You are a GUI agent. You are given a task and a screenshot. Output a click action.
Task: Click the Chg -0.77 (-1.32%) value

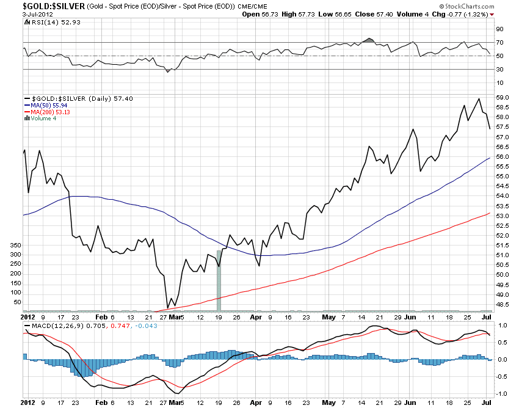(x=460, y=14)
